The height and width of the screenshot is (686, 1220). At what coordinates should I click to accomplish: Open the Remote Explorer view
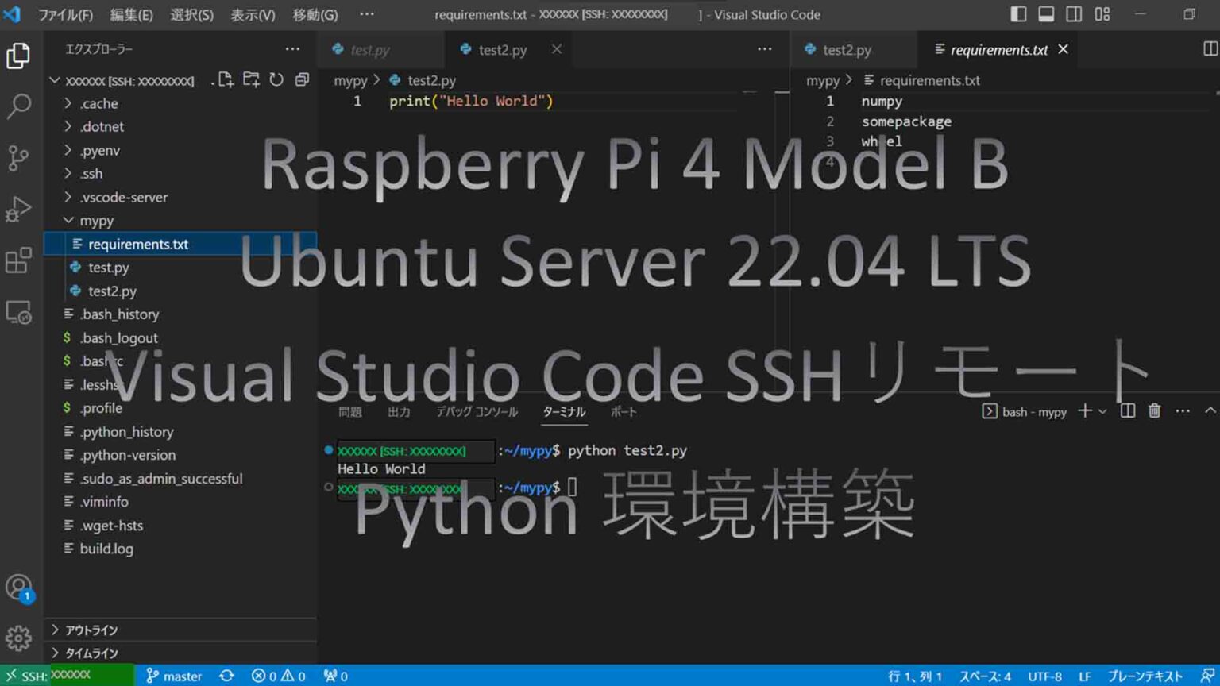(19, 313)
